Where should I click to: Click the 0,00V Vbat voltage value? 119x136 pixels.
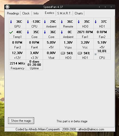pyautogui.click(x=51, y=53)
